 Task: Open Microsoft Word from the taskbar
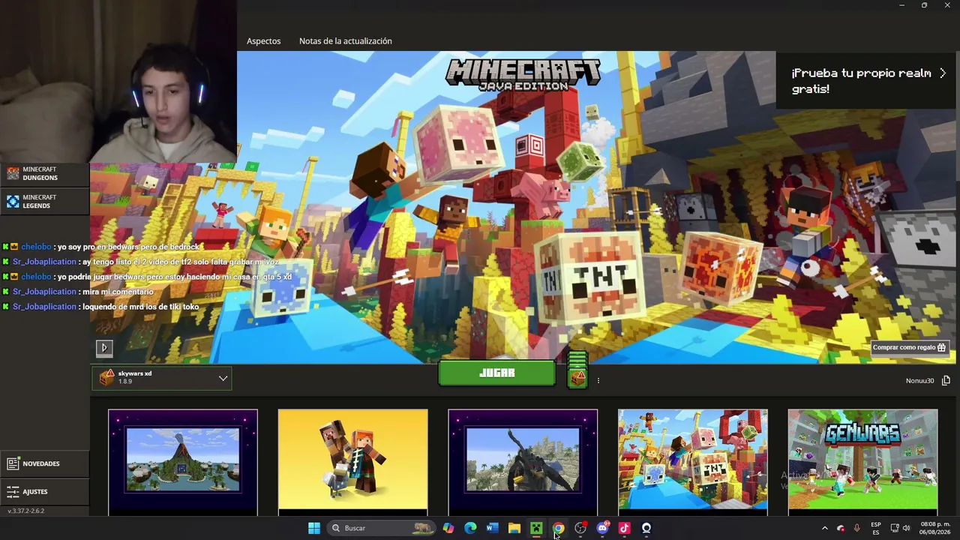pyautogui.click(x=492, y=528)
